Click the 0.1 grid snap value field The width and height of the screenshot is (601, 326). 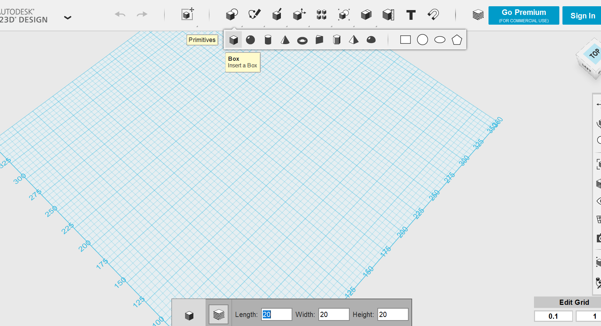click(553, 316)
